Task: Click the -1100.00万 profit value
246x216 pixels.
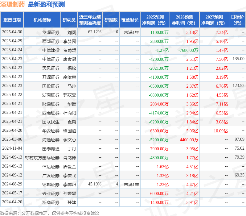Action: click(159, 32)
